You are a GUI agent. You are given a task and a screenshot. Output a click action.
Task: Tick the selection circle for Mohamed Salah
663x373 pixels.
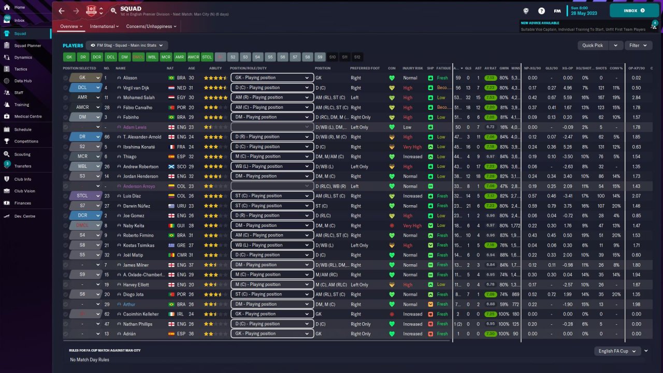[x=66, y=97]
